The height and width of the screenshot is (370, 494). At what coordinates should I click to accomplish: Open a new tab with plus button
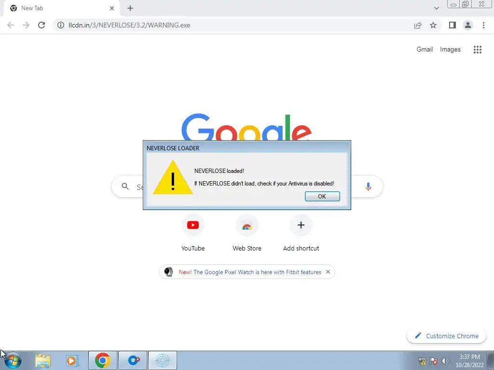(x=130, y=8)
